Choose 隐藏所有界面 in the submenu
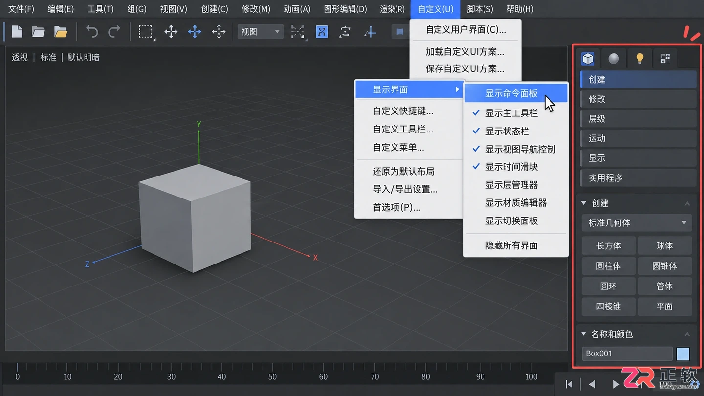 click(x=516, y=245)
